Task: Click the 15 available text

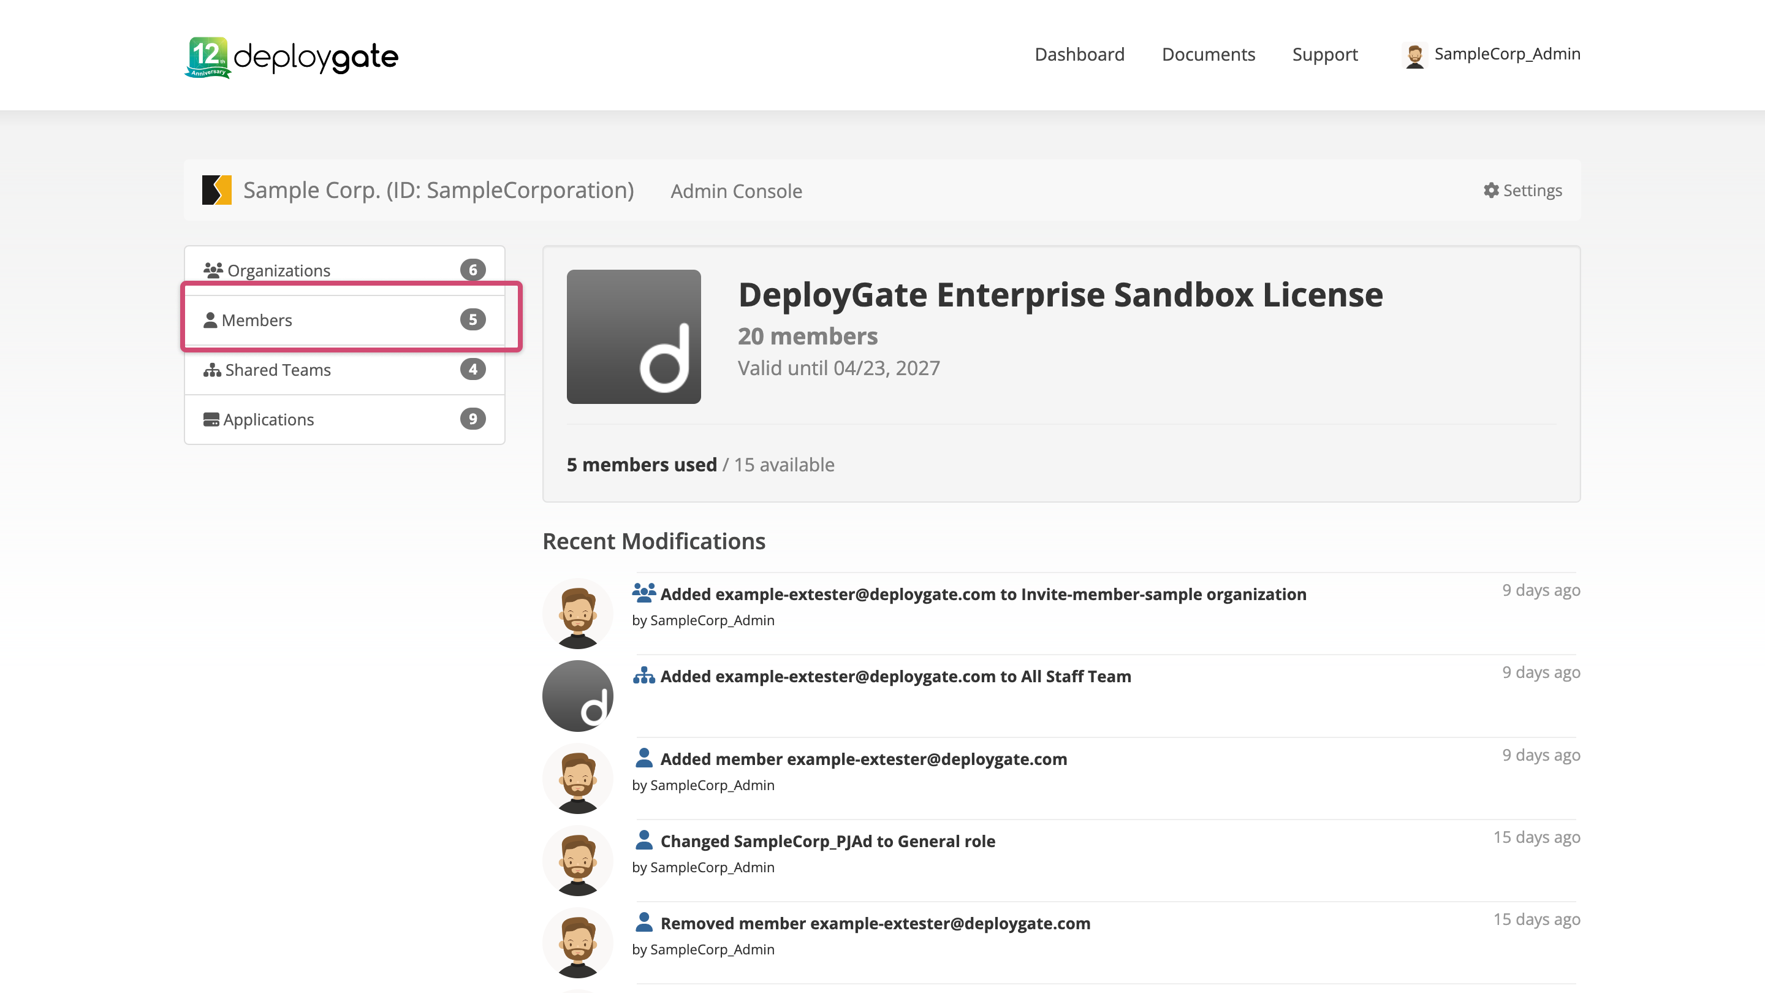Action: click(784, 465)
